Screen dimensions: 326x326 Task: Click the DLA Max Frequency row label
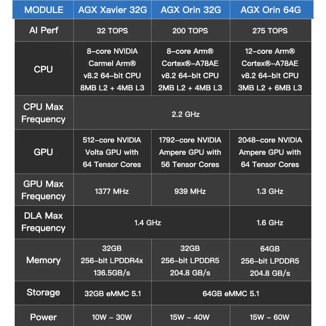click(x=44, y=222)
